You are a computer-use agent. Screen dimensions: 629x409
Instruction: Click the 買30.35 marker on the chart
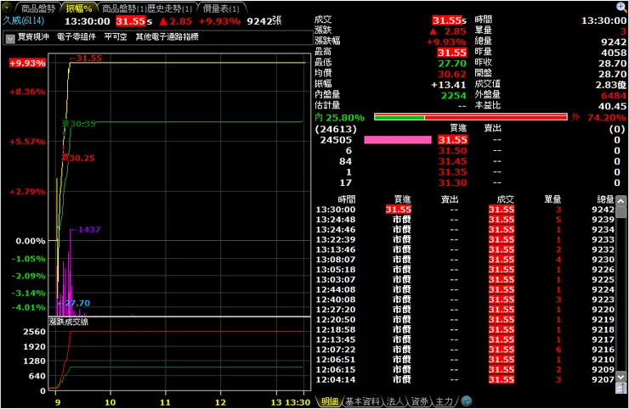pyautogui.click(x=79, y=124)
